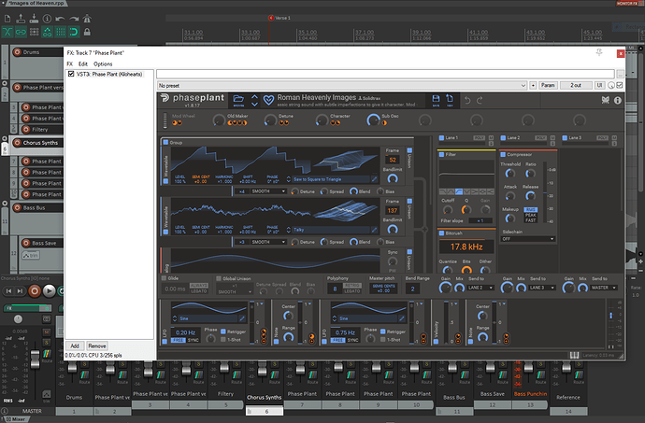Open Sine shape selector on 0.20 Hz LFO
This screenshot has height=423, width=645.
coord(208,318)
